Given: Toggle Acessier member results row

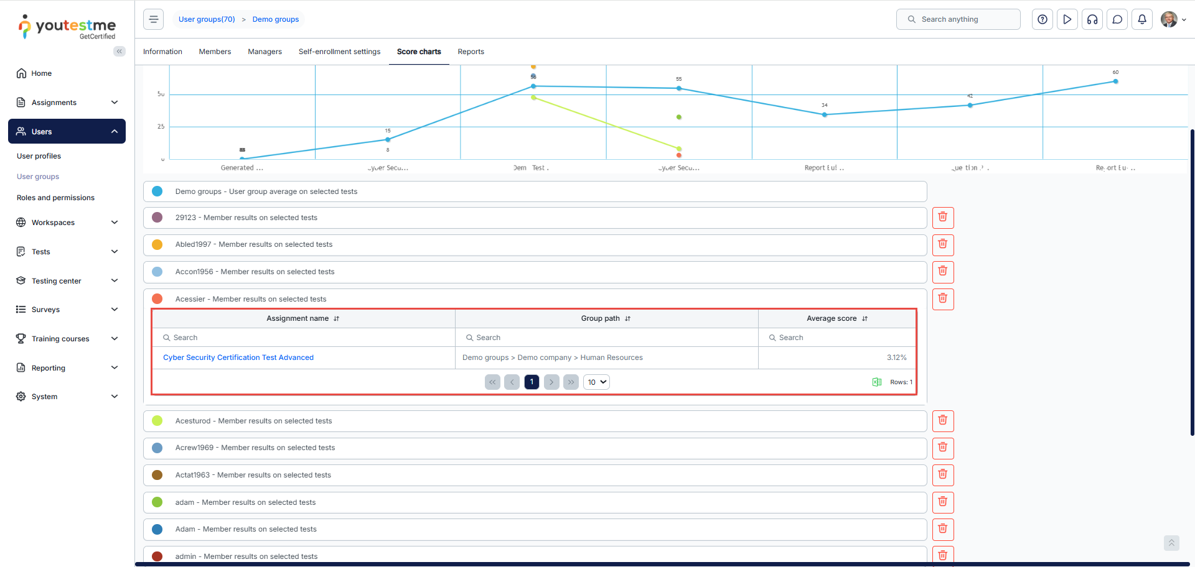Looking at the screenshot, I should (250, 299).
